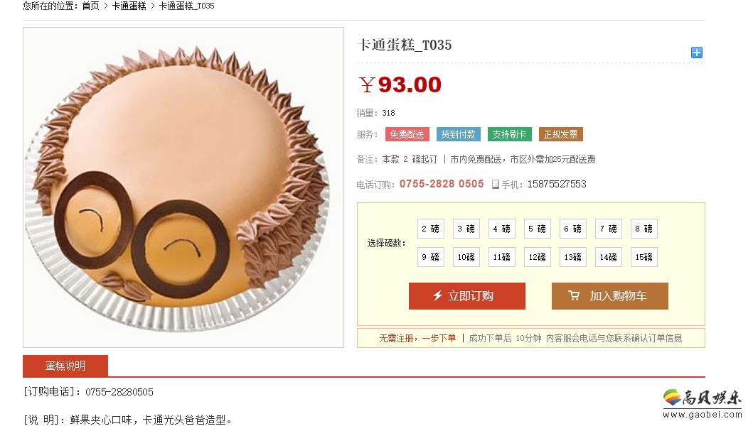Click the 立即订购 button
Image resolution: width=753 pixels, height=431 pixels.
click(466, 296)
